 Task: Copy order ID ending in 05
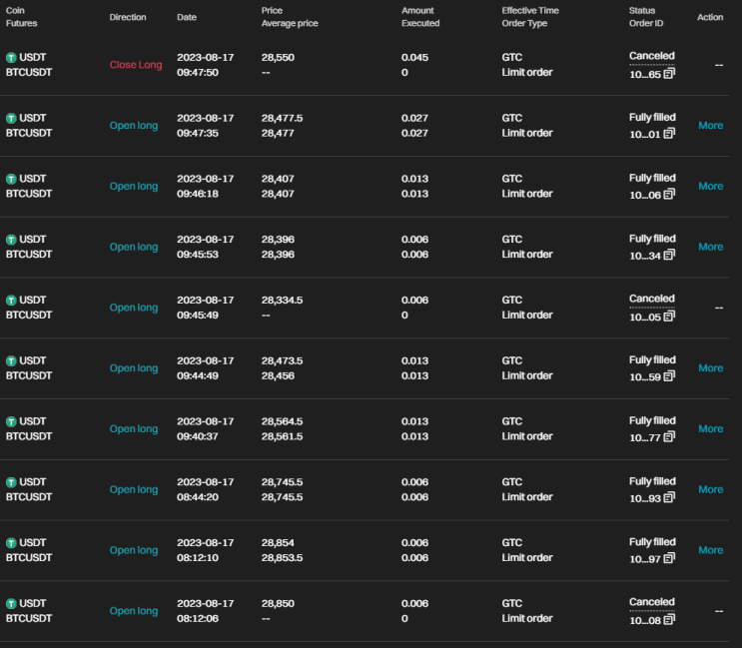[x=669, y=316]
